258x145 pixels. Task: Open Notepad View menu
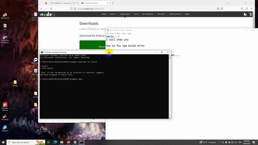point(124,33)
